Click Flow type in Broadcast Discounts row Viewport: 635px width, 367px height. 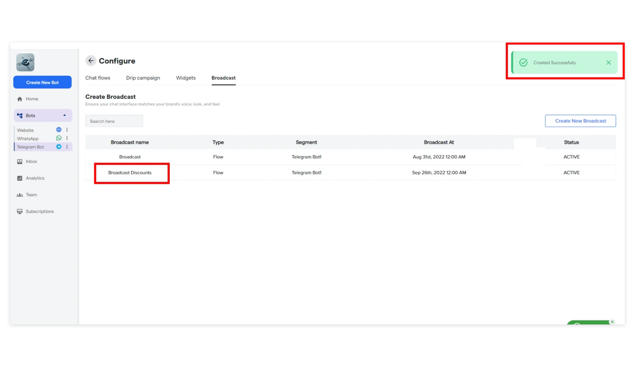point(218,173)
